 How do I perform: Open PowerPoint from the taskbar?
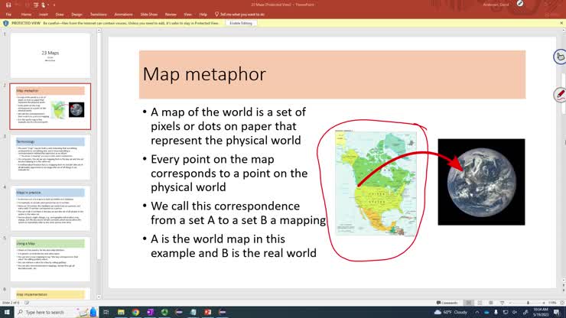click(207, 312)
